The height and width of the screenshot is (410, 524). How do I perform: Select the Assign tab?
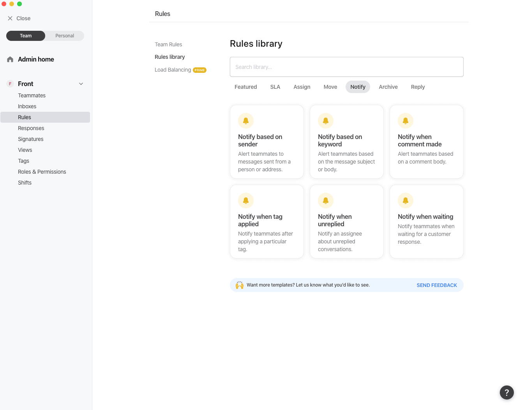302,87
